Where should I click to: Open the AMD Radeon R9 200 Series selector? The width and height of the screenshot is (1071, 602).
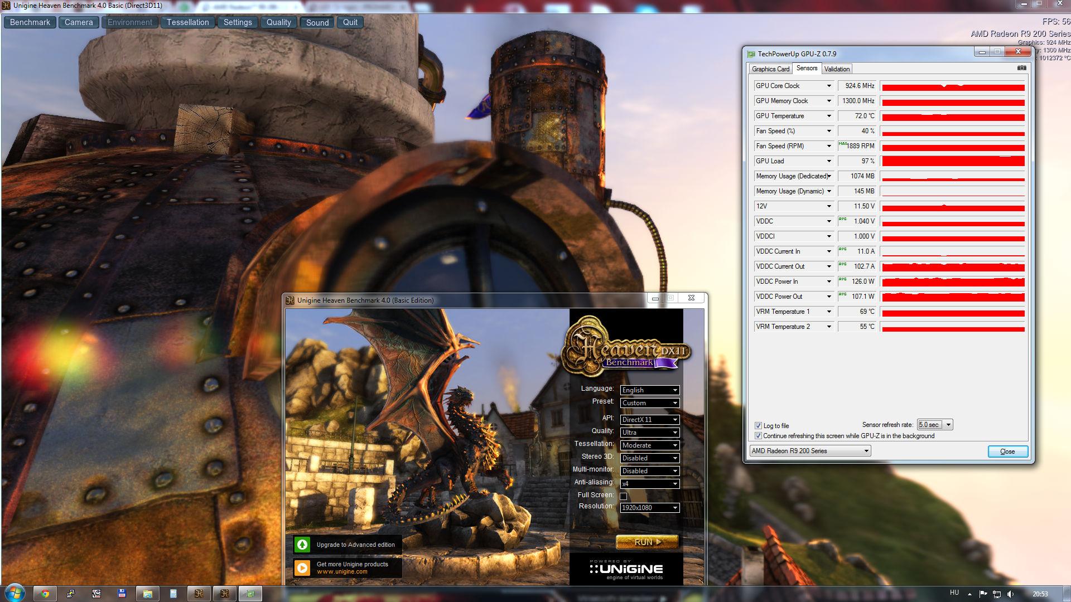coord(810,451)
